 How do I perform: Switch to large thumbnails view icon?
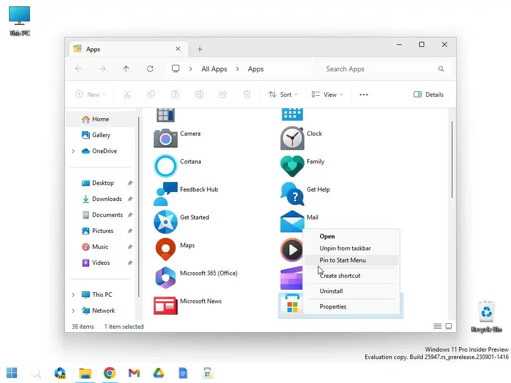coord(449,326)
